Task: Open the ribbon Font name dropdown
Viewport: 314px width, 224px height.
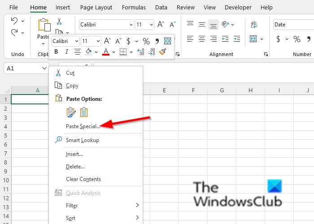Action: pos(131,25)
